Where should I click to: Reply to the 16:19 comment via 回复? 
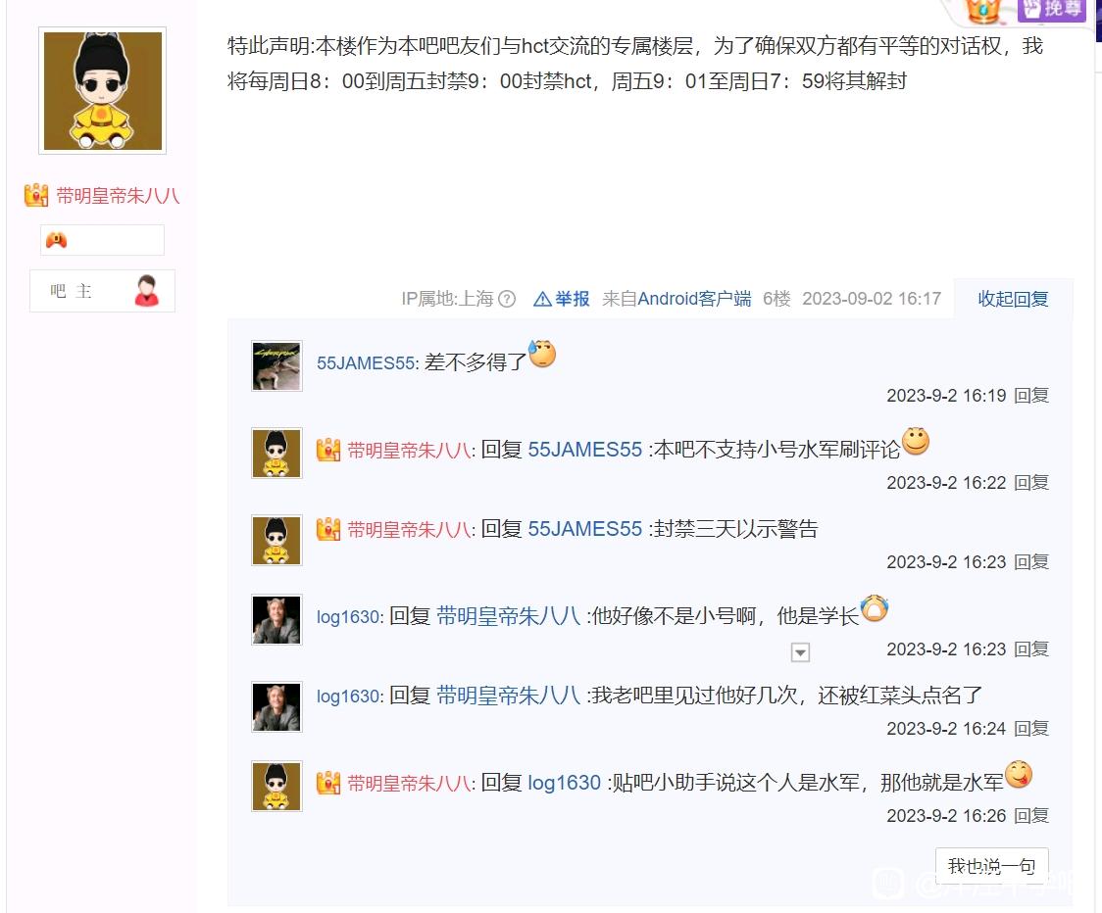coord(1031,396)
